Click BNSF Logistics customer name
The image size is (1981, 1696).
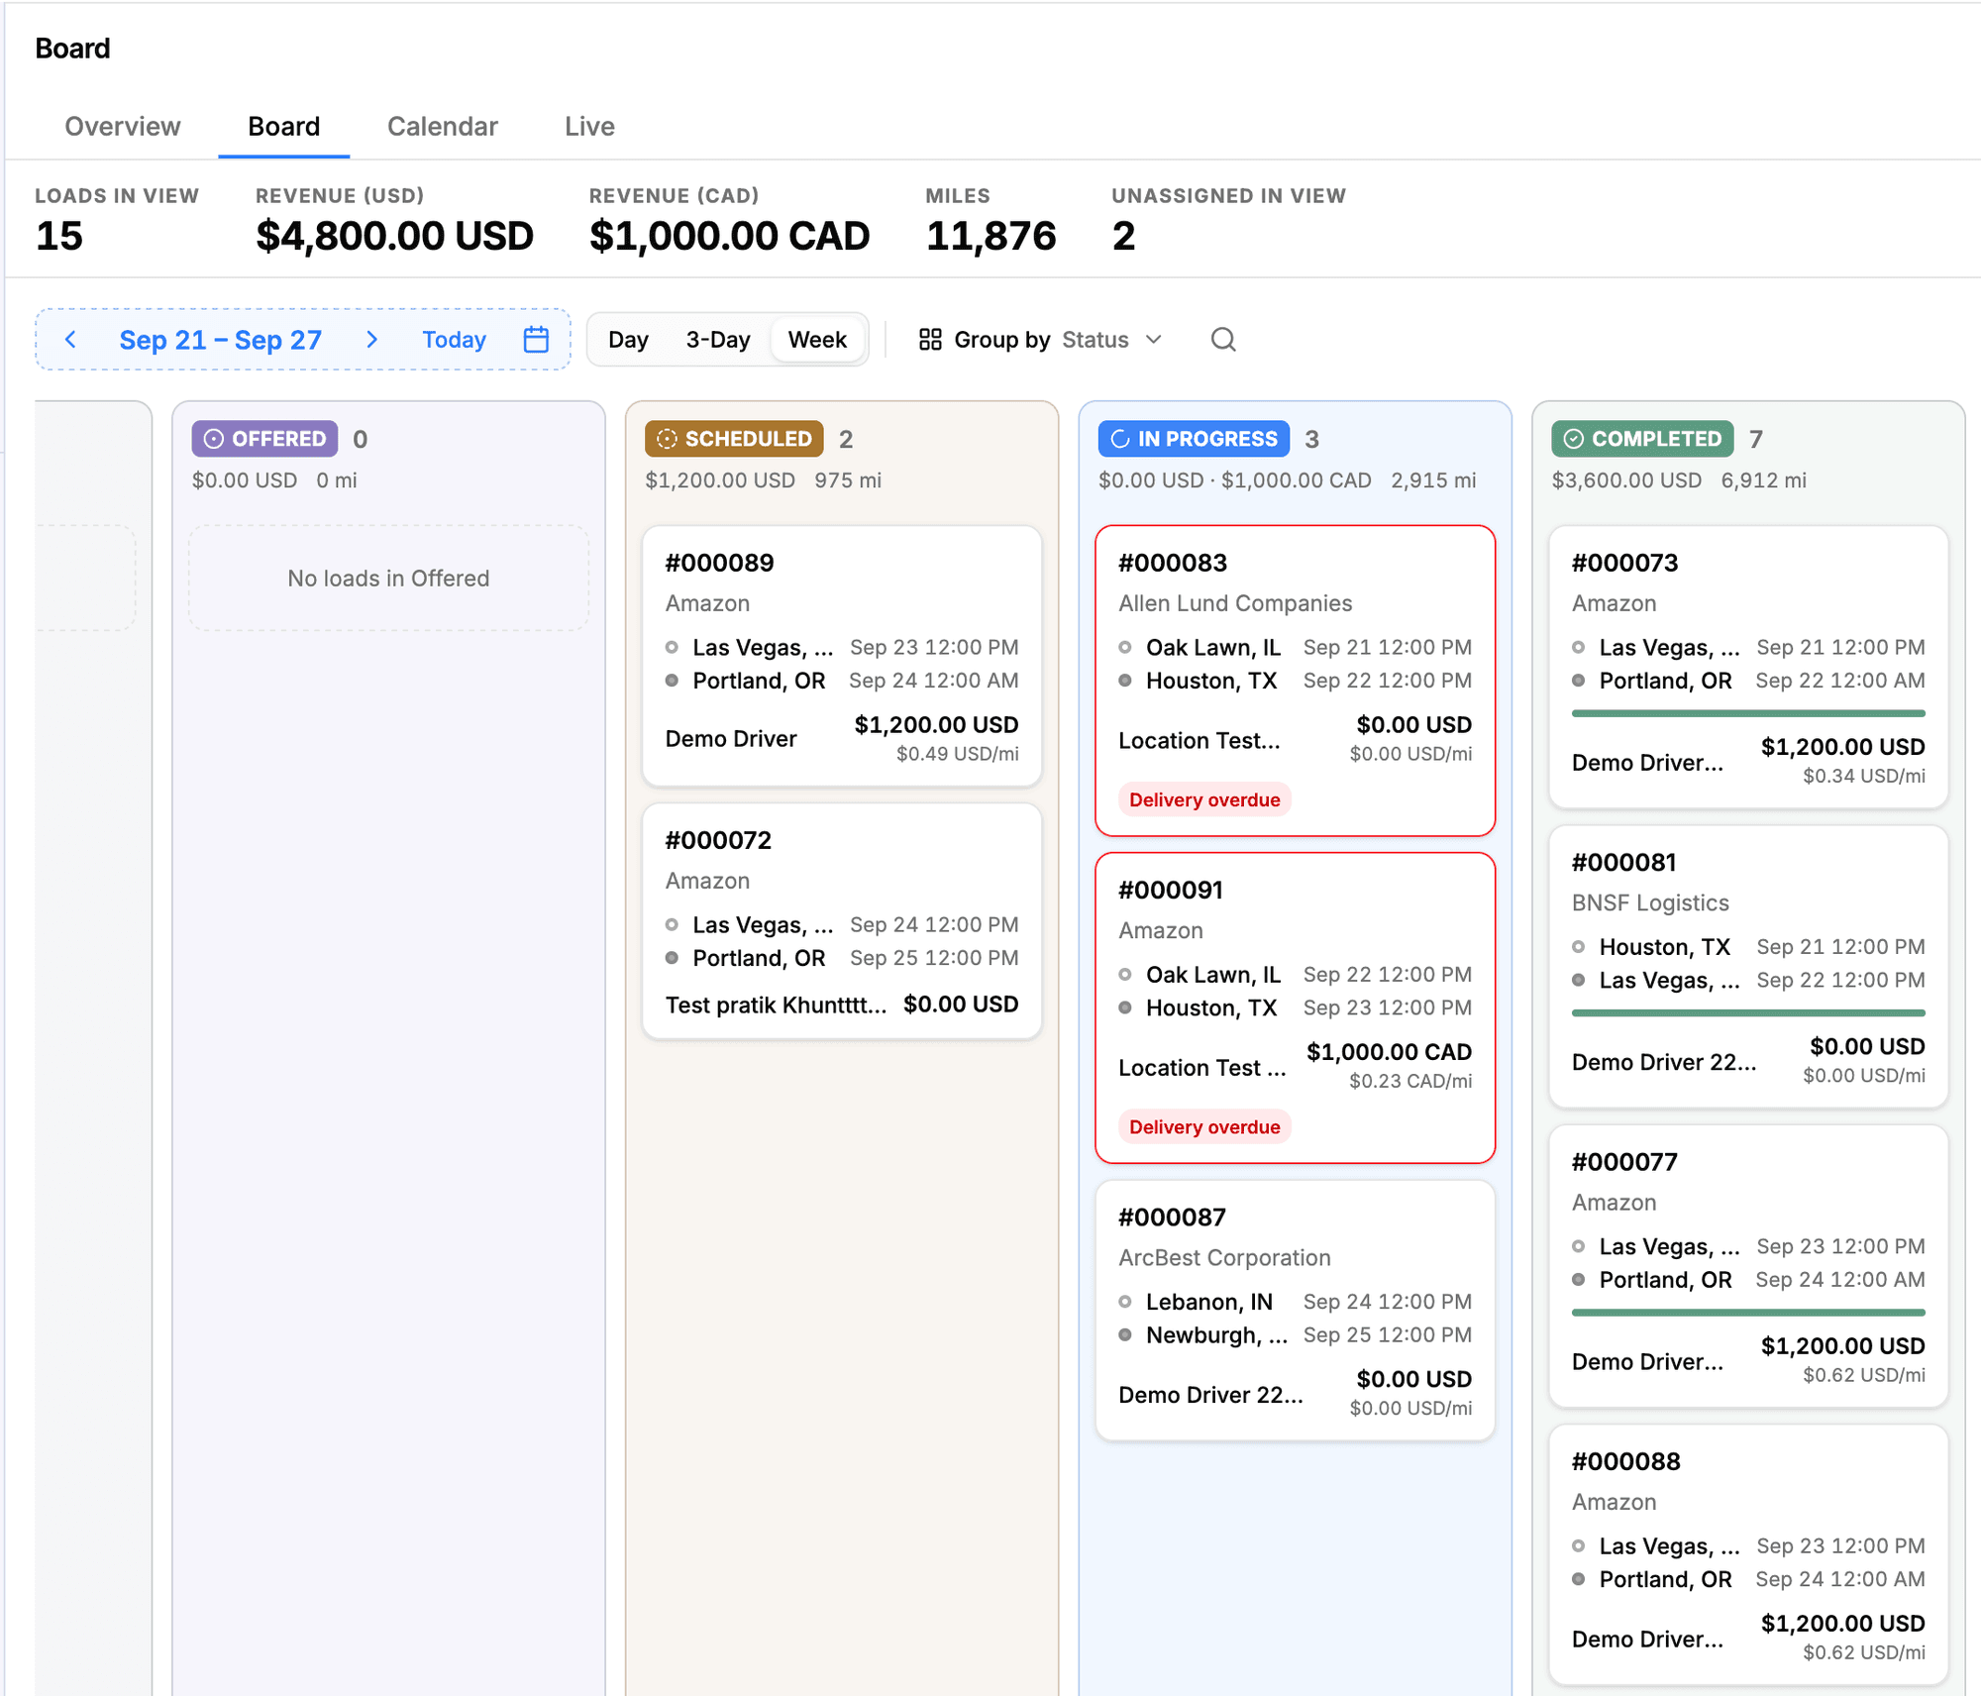coord(1650,902)
